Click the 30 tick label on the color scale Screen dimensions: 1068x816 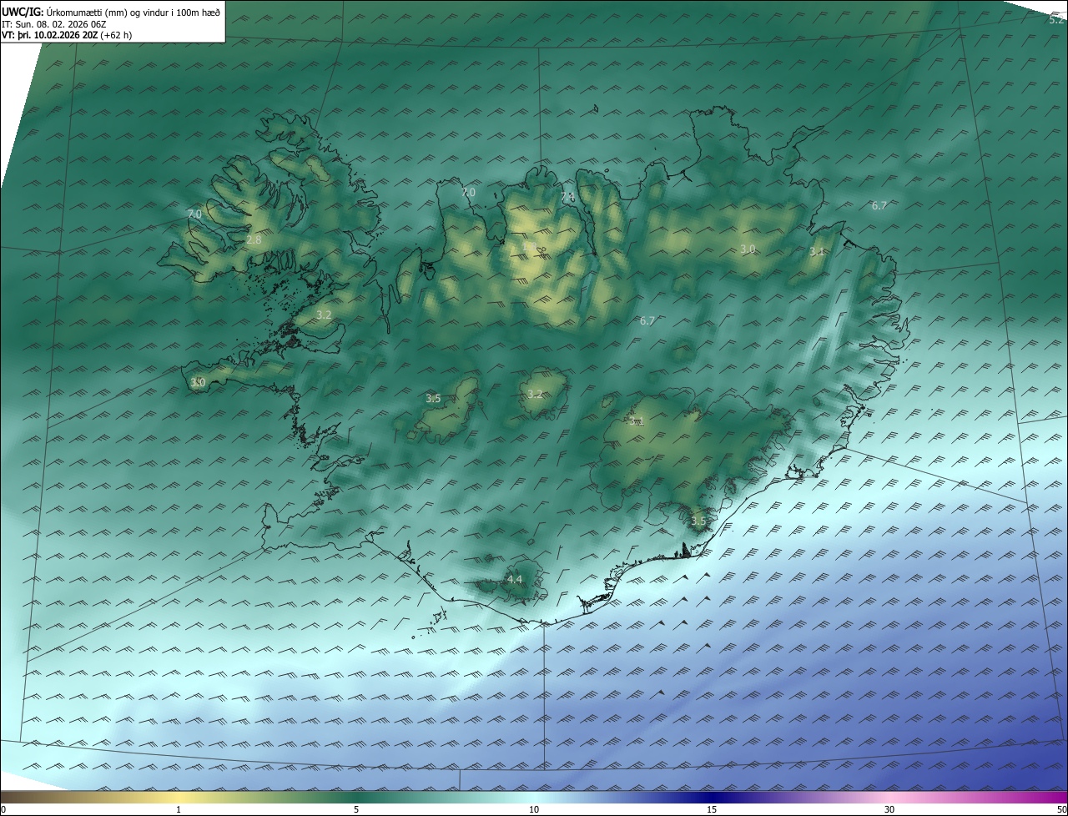coord(889,809)
